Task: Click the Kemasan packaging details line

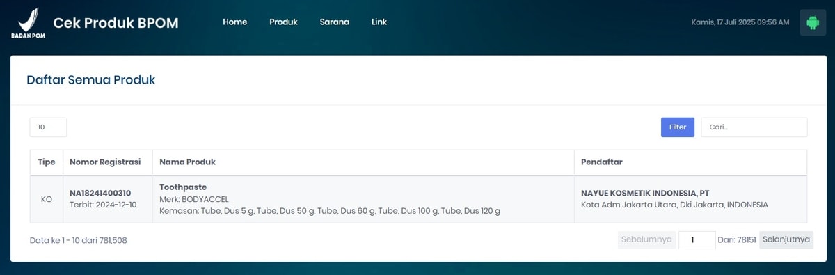Action: pyautogui.click(x=330, y=210)
